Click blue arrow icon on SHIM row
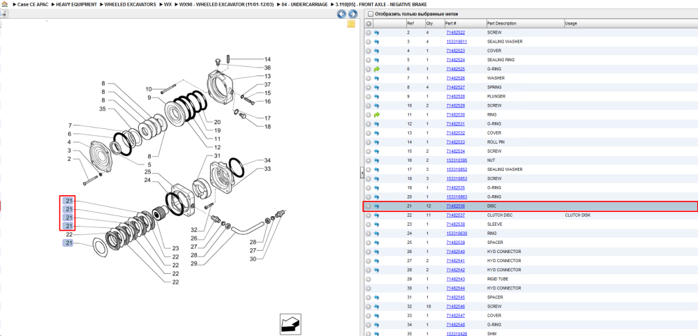Viewport: 698px width, 336px height. (377, 334)
